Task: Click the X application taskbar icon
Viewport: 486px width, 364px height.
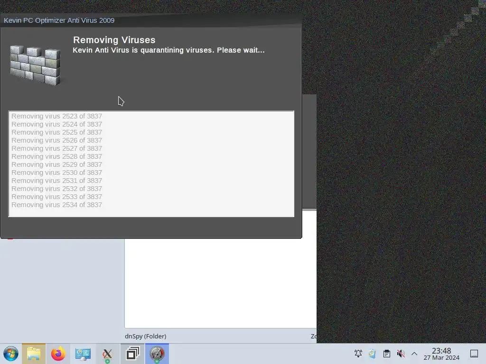Action: tap(108, 354)
